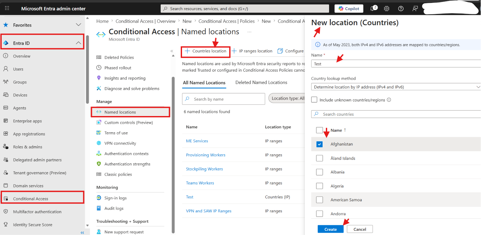Click the Agents icon in sidebar
This screenshot has height=235, width=481.
pyautogui.click(x=6, y=108)
